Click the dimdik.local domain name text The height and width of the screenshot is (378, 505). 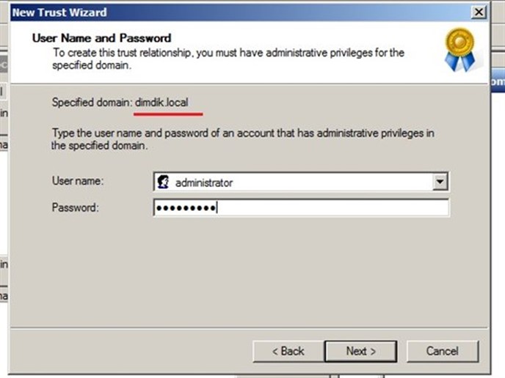click(161, 103)
